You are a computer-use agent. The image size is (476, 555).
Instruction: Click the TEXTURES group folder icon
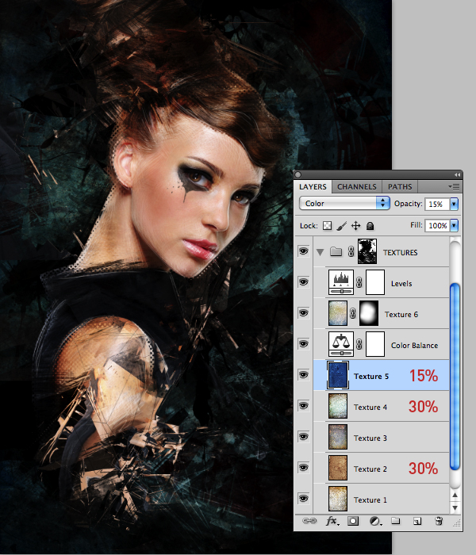point(336,251)
